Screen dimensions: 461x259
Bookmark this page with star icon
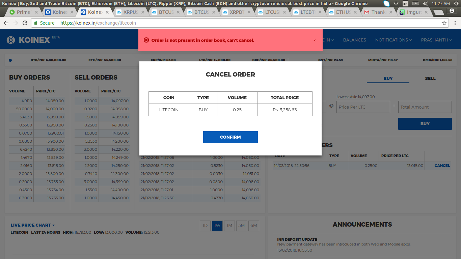click(x=444, y=23)
